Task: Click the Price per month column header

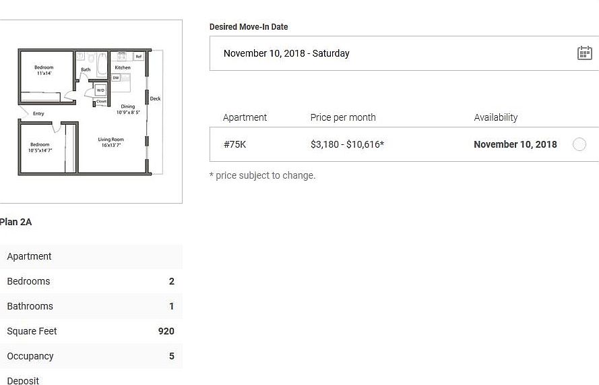Action: (342, 117)
